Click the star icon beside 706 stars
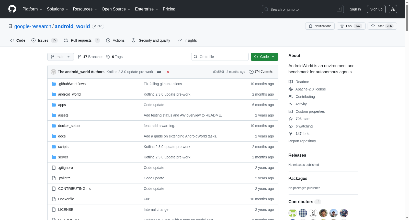 pyautogui.click(x=291, y=119)
